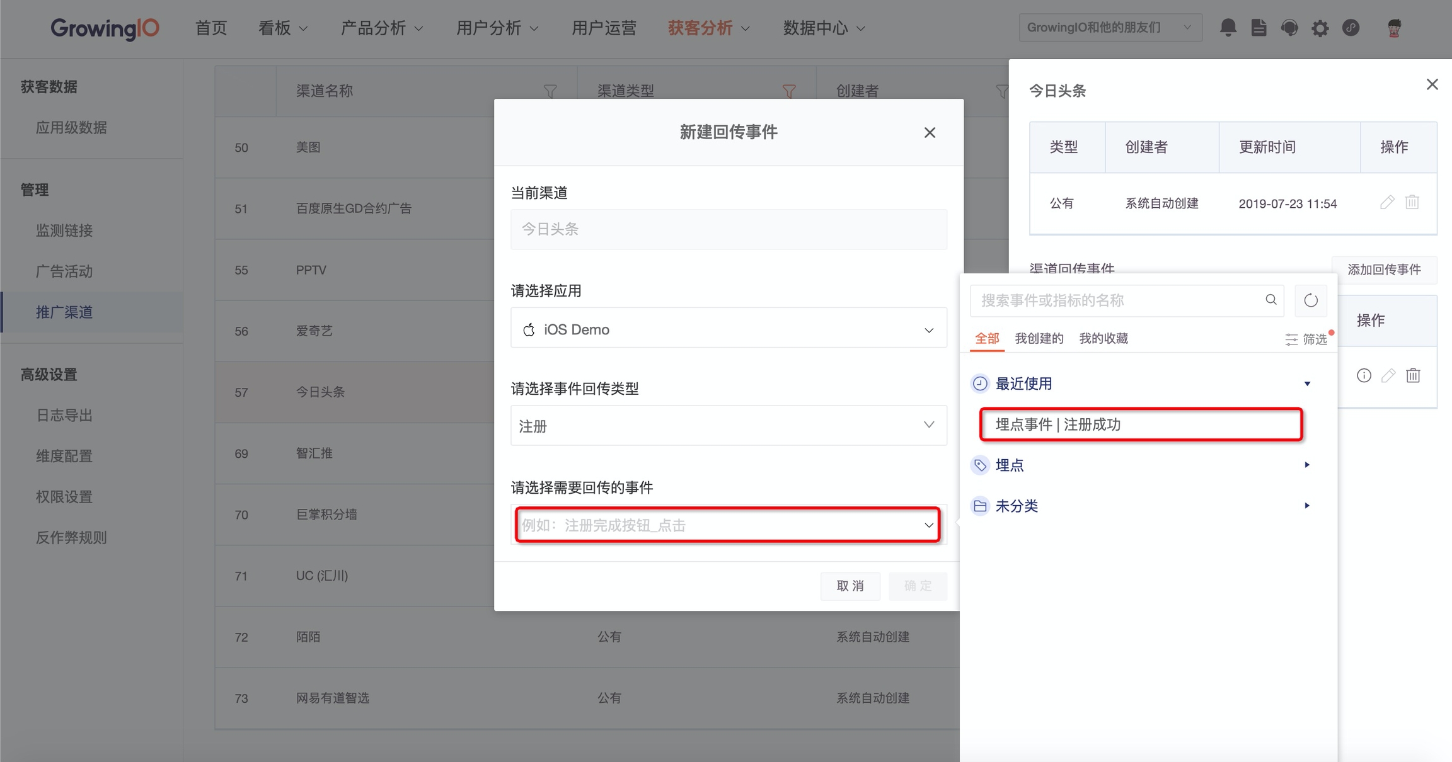This screenshot has height=762, width=1452.
Task: Click the document icon in top bar
Action: pyautogui.click(x=1259, y=28)
